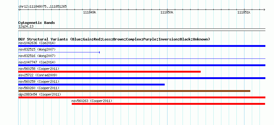Open the nsv560260 (Cooper2011) label
The image size is (274, 125).
click(39, 88)
